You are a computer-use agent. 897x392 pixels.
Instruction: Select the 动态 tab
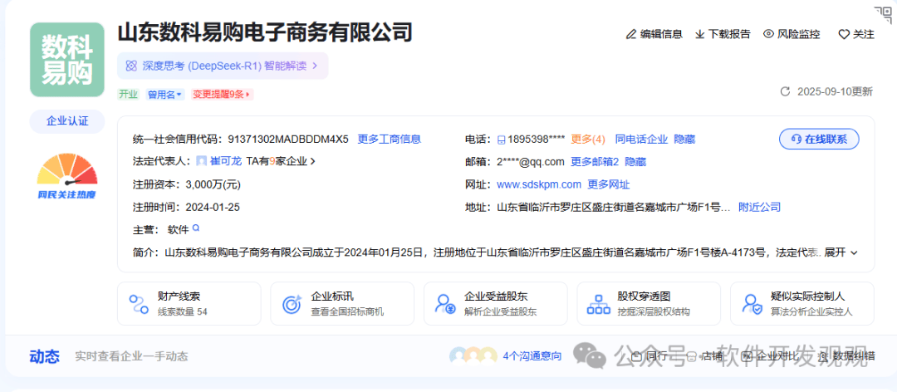tap(45, 356)
